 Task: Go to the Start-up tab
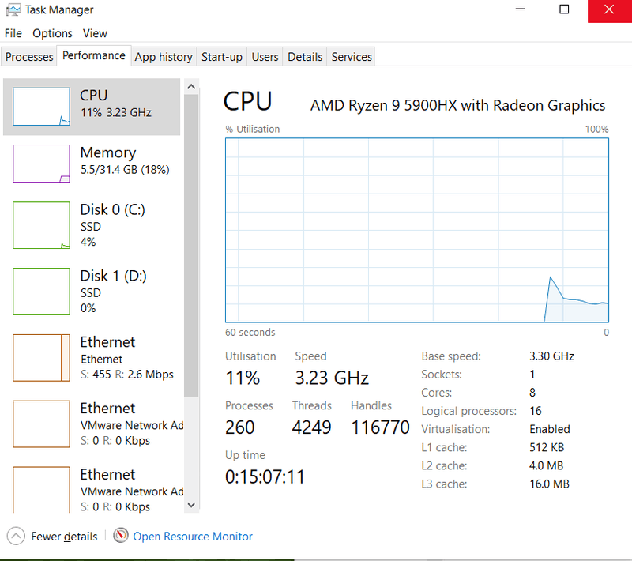pyautogui.click(x=222, y=57)
